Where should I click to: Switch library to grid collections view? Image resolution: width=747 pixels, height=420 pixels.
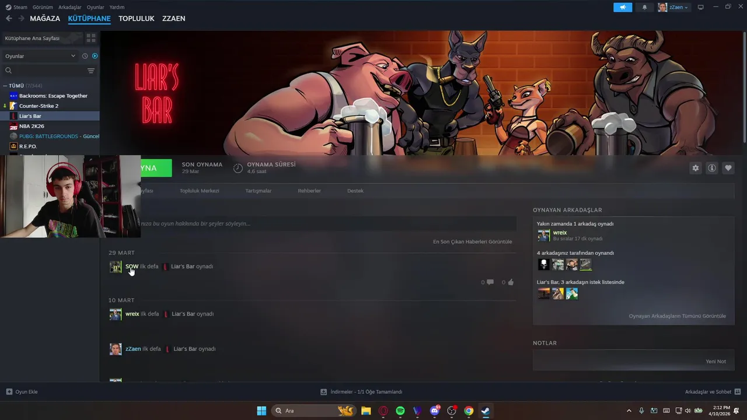pyautogui.click(x=91, y=38)
